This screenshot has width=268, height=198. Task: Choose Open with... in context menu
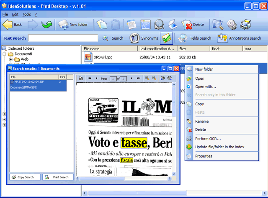[222, 86]
